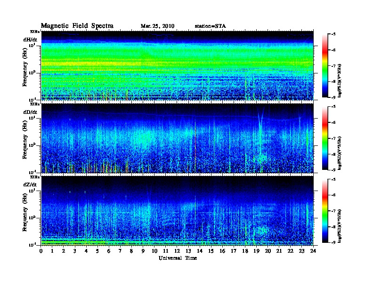Click the "32Hz" label atop dZ/dt panel
The width and height of the screenshot is (373, 288).
[x=34, y=177]
